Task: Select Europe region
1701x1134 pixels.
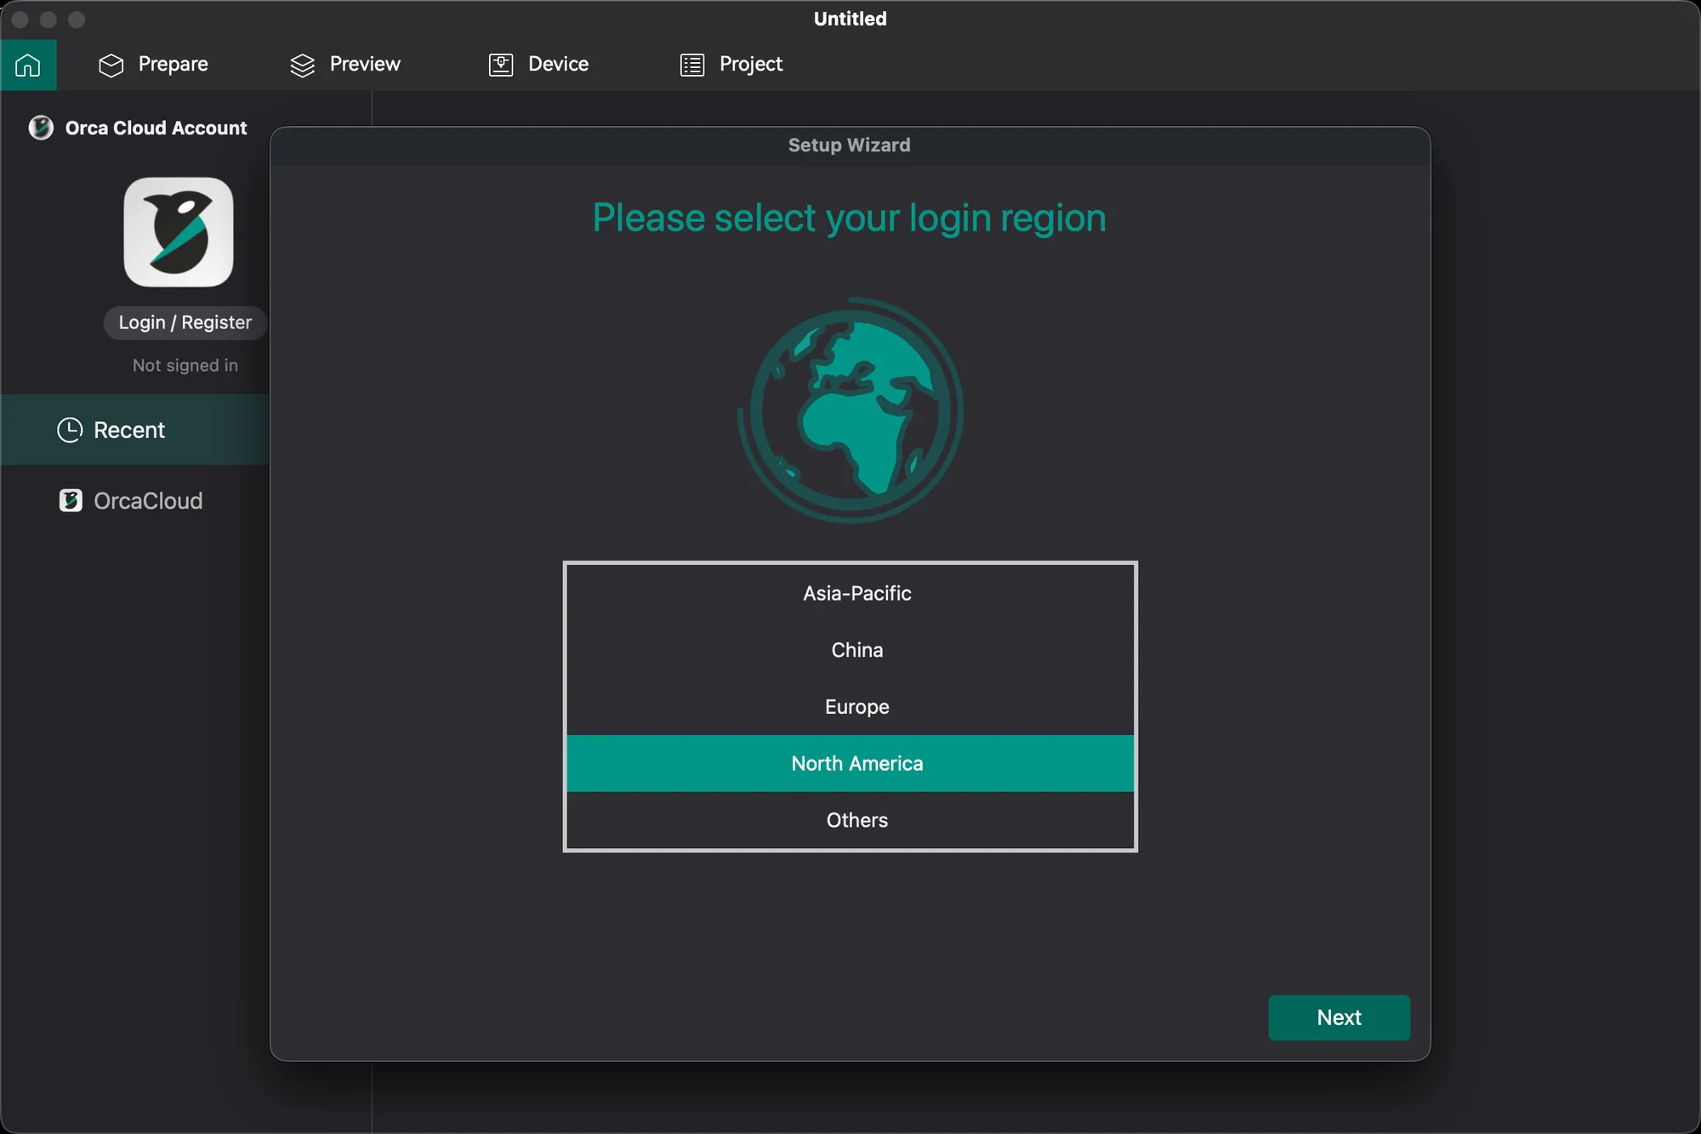Action: click(x=850, y=707)
